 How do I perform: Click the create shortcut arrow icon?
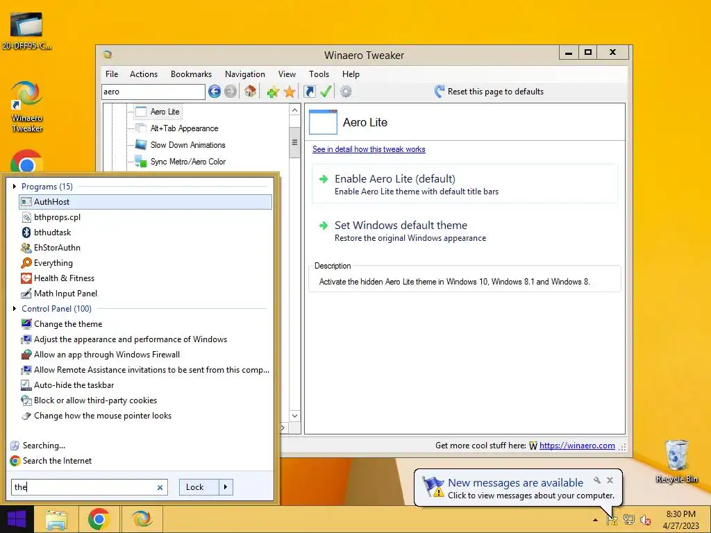(x=310, y=92)
